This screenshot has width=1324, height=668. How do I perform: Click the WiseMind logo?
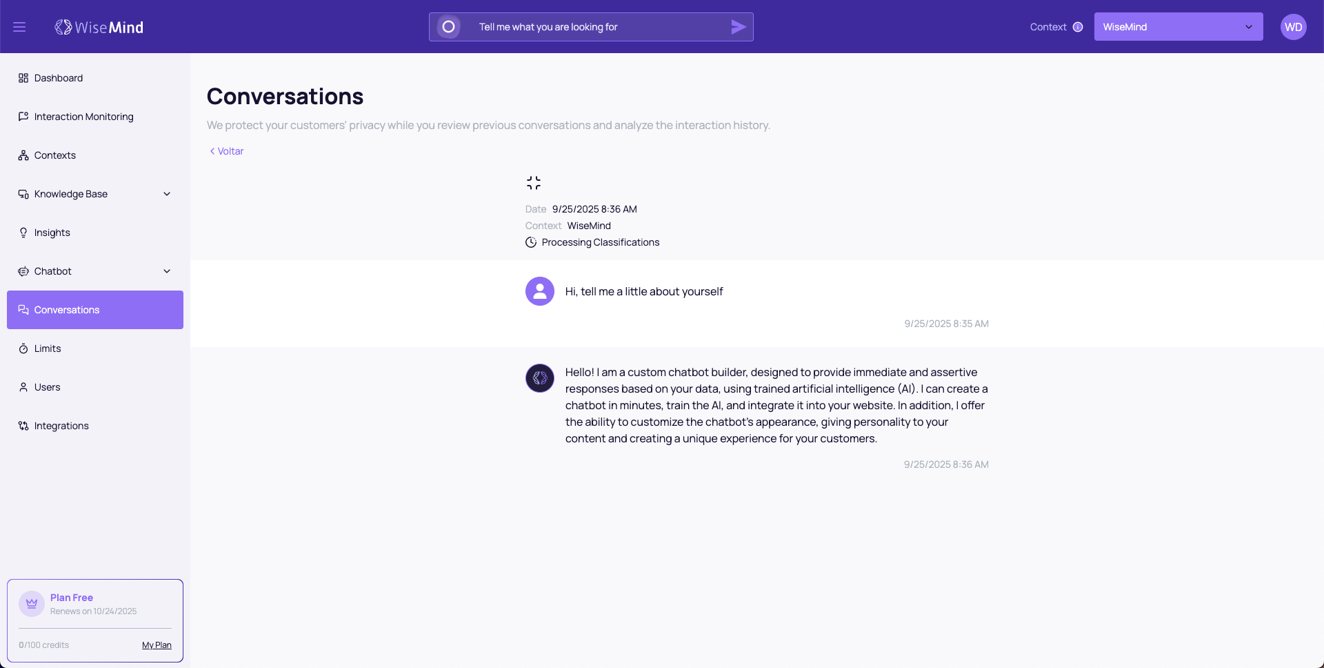coord(99,27)
